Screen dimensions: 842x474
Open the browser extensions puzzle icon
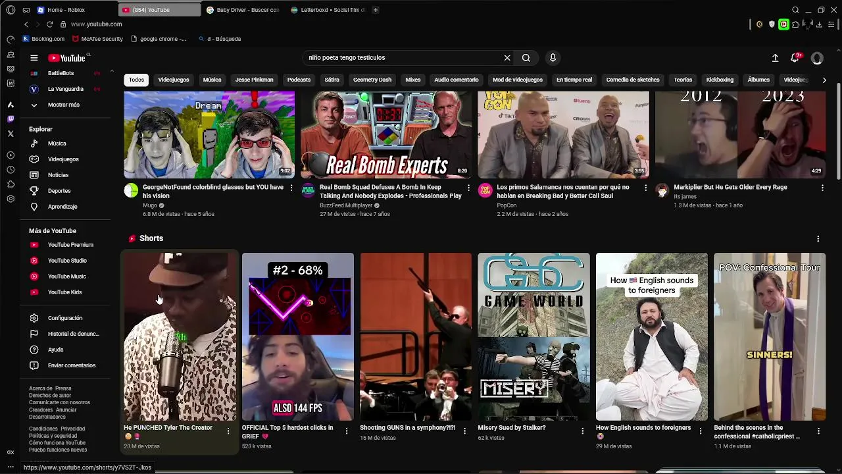tap(795, 24)
